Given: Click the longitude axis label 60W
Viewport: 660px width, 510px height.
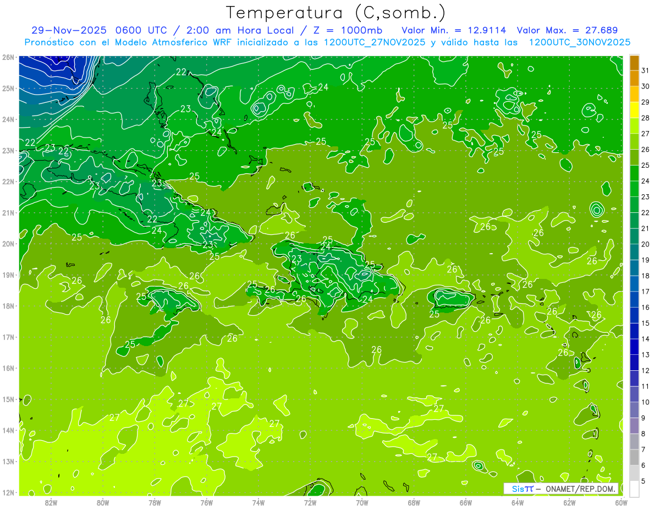Looking at the screenshot, I should [621, 502].
